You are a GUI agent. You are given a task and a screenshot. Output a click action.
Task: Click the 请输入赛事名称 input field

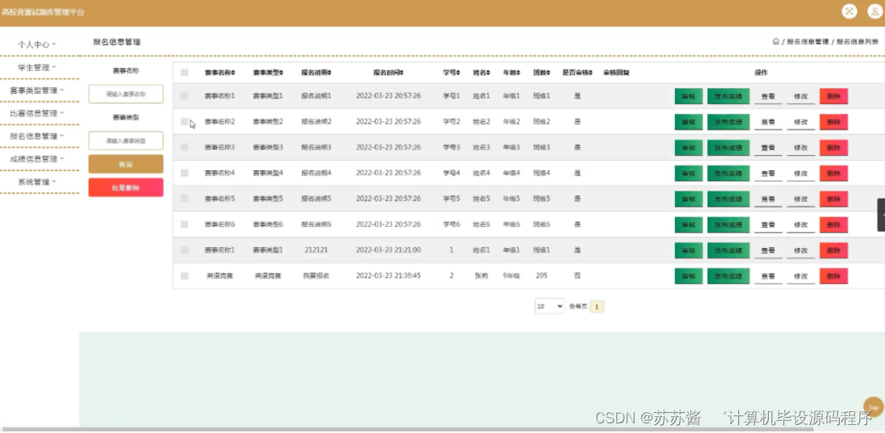[126, 95]
